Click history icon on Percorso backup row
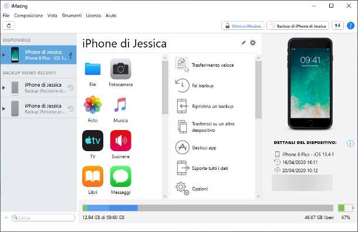The image size is (358, 232). (x=71, y=109)
